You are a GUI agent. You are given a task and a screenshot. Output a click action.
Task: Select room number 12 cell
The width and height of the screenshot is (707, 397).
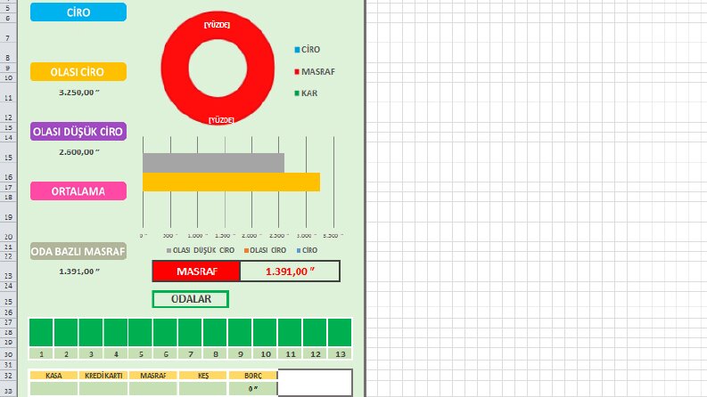pos(315,353)
